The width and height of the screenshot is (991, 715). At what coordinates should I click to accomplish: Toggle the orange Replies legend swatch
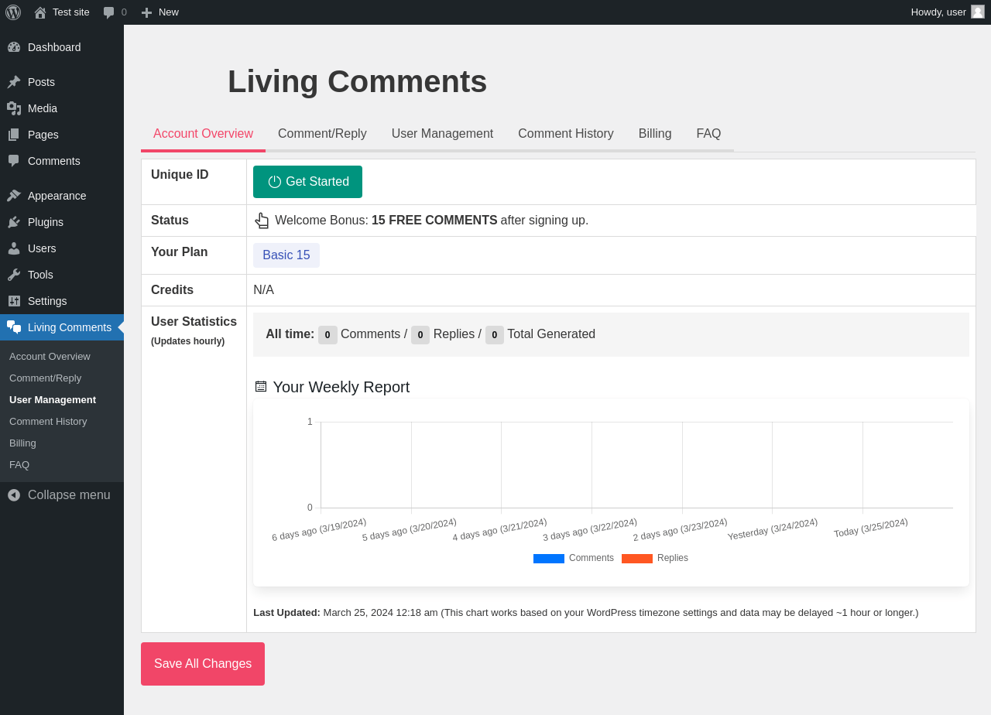pyautogui.click(x=637, y=559)
